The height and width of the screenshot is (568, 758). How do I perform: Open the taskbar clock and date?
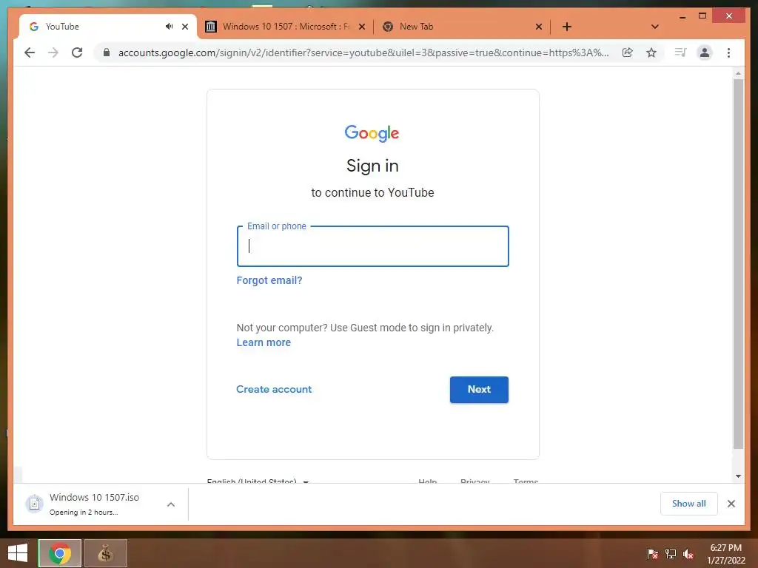pyautogui.click(x=726, y=554)
